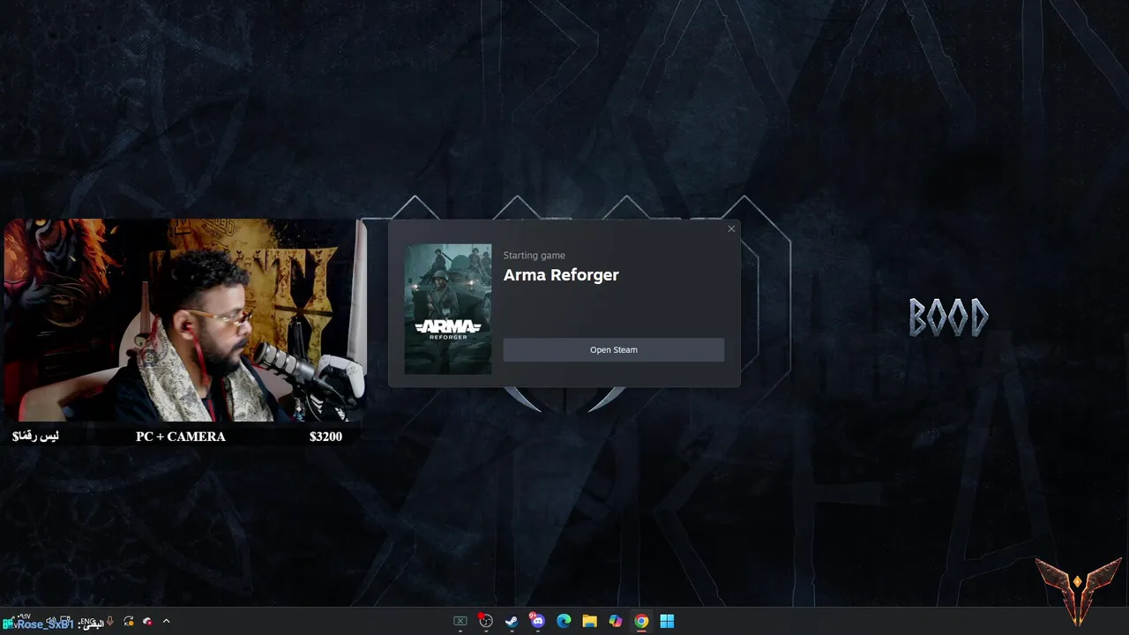Click the green X app taskbar icon
Viewport: 1129px width, 635px height.
(x=460, y=621)
